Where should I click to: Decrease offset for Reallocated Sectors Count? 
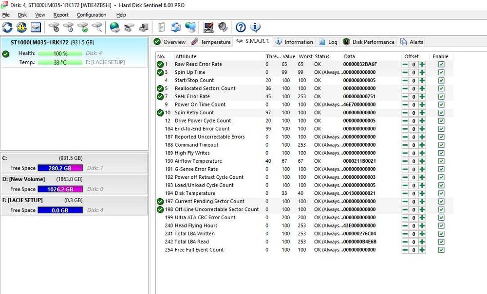pyautogui.click(x=405, y=88)
